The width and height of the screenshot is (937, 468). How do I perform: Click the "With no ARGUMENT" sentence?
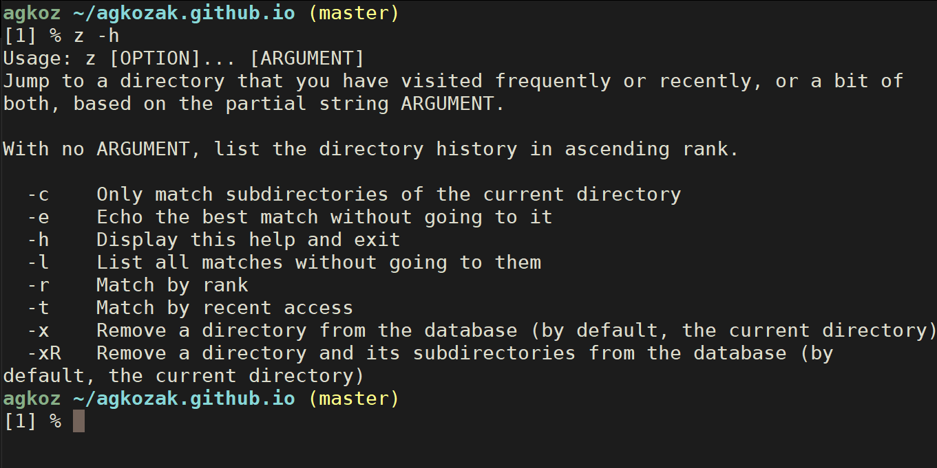[370, 149]
